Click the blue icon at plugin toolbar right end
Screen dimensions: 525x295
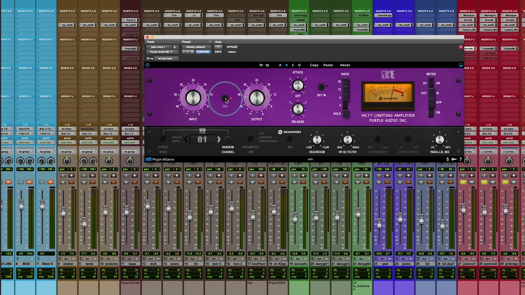coord(461,65)
